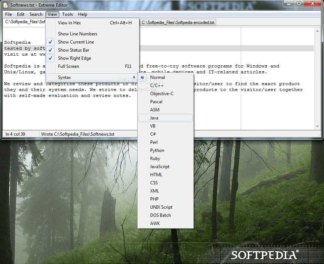Viewport: 324px width, 264px height.
Task: Click the 'Wrote C:\Softpedia_Files\Softnews.txt' status message
Action: coord(78,134)
